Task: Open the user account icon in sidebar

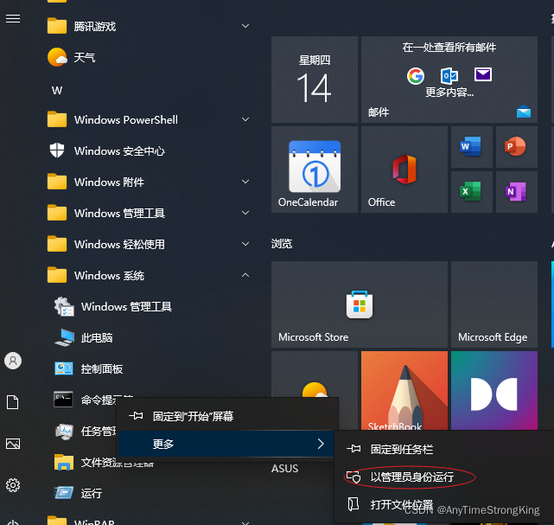Action: click(13, 361)
